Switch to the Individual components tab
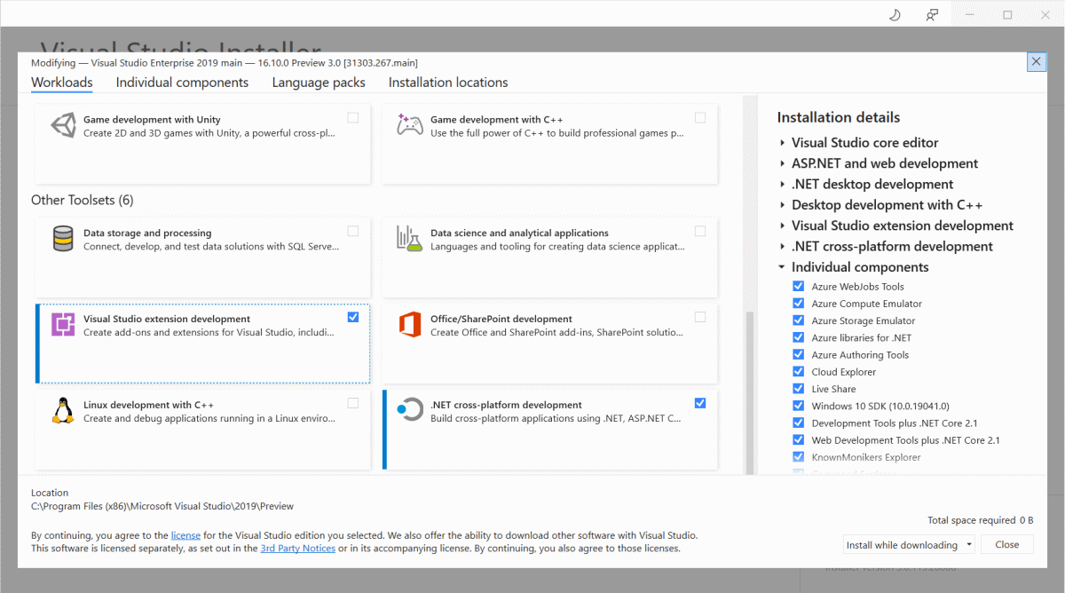This screenshot has width=1065, height=593. pyautogui.click(x=181, y=82)
